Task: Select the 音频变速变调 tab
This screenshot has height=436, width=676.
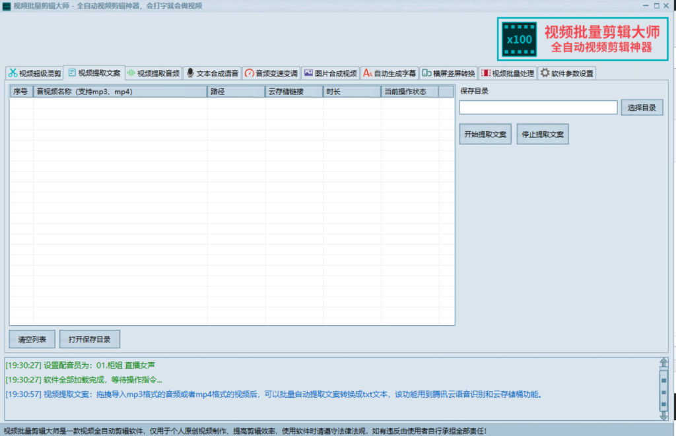Action: (x=271, y=73)
